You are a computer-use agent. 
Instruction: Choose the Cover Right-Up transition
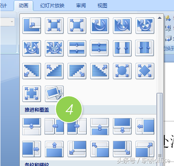[x=145, y=149]
